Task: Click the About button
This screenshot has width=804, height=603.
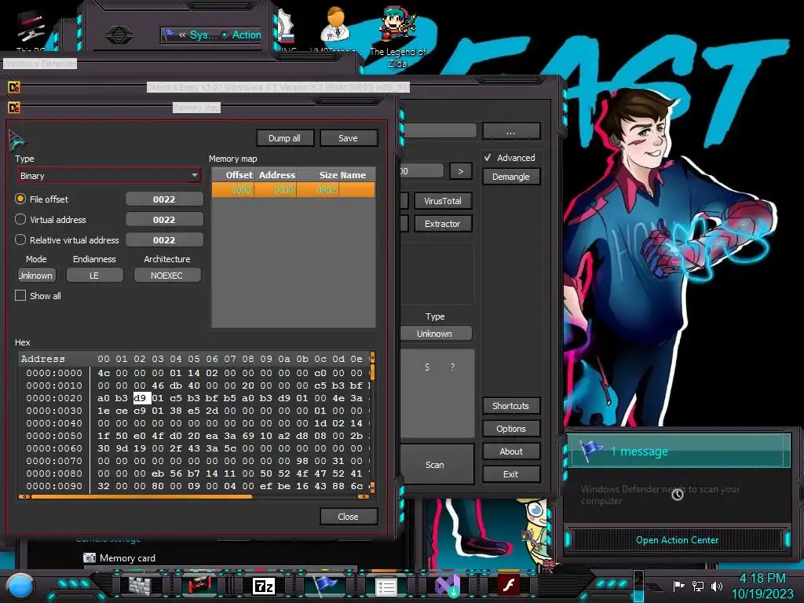Action: tap(510, 451)
